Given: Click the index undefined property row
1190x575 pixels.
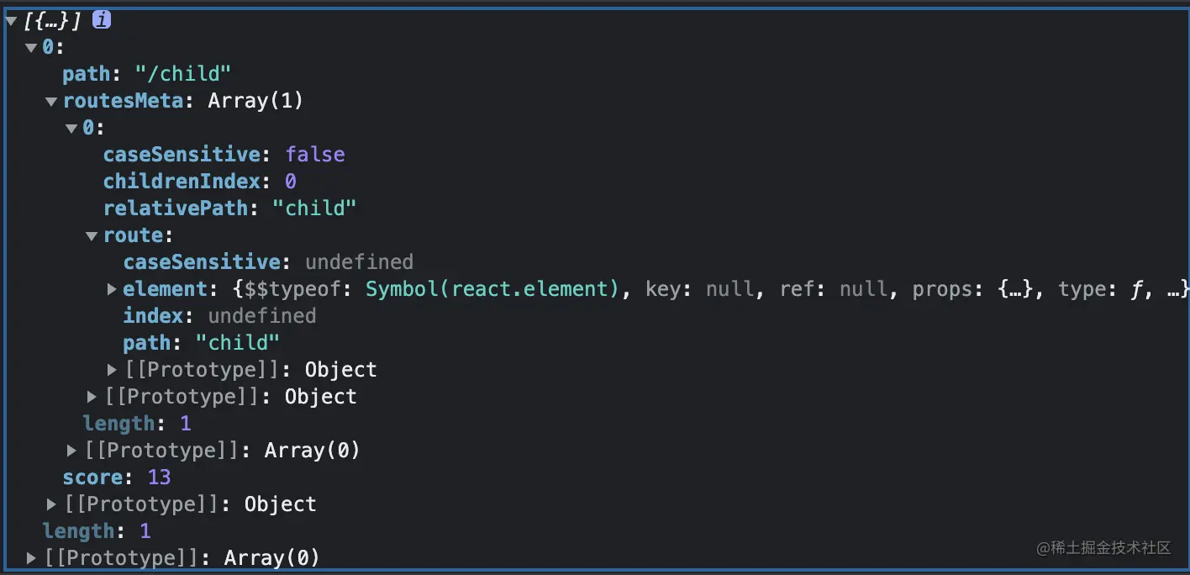Looking at the screenshot, I should 220,316.
